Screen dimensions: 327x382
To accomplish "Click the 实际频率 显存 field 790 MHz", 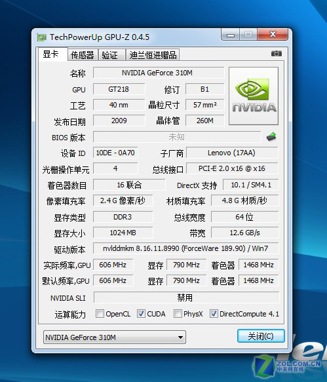I will pyautogui.click(x=186, y=265).
